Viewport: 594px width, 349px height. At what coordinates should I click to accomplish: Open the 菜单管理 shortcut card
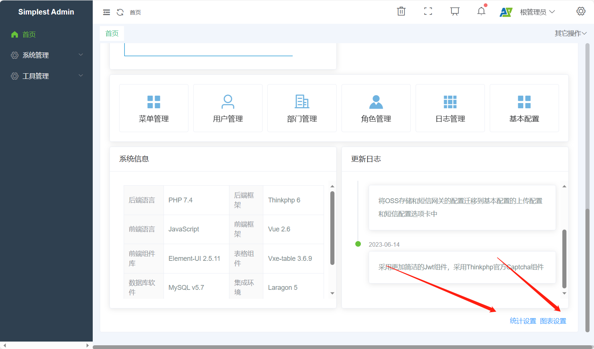154,108
